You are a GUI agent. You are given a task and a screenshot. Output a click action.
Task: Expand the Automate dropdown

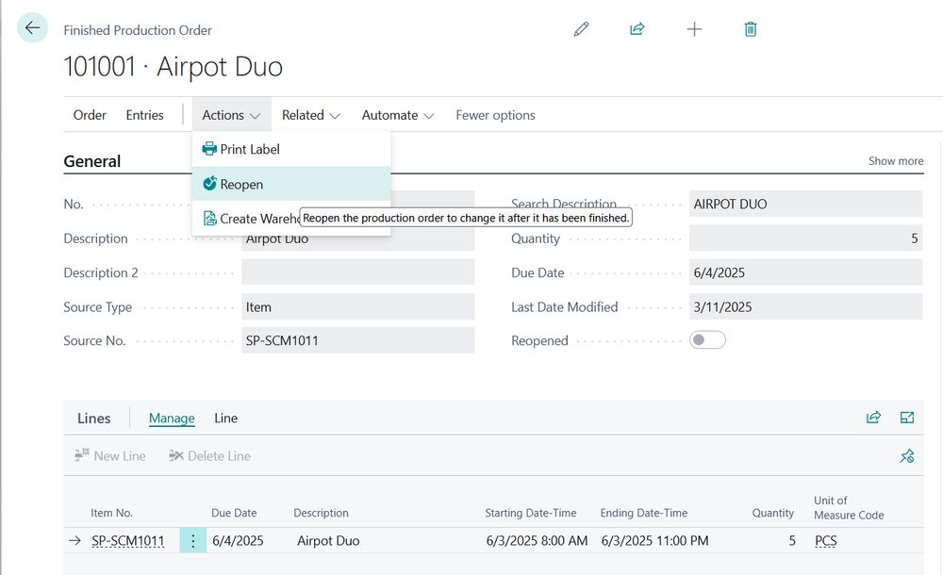pos(398,115)
